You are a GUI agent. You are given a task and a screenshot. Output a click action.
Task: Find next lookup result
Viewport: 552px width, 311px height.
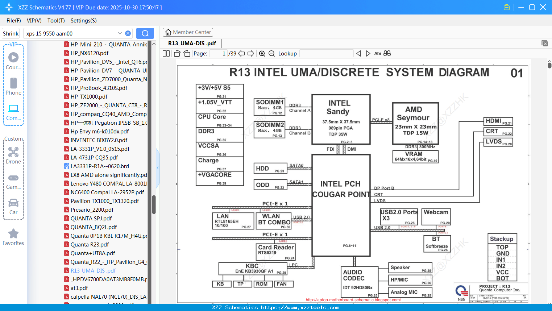pos(368,53)
